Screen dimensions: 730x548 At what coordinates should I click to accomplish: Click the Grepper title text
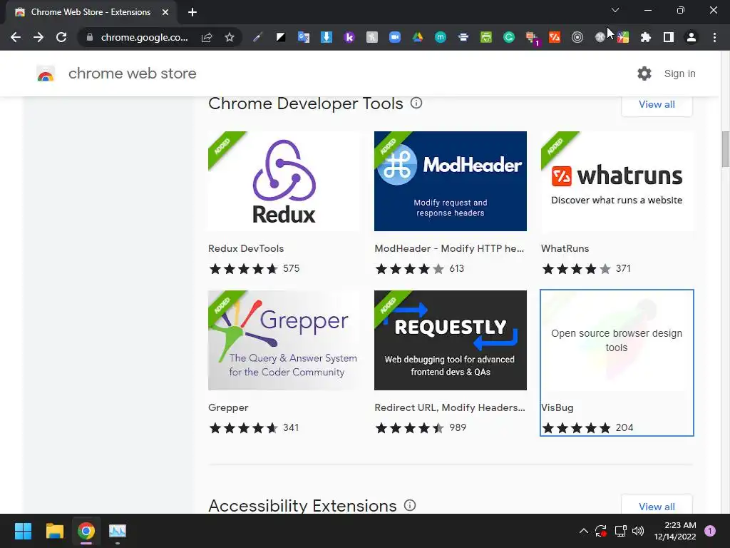(228, 407)
